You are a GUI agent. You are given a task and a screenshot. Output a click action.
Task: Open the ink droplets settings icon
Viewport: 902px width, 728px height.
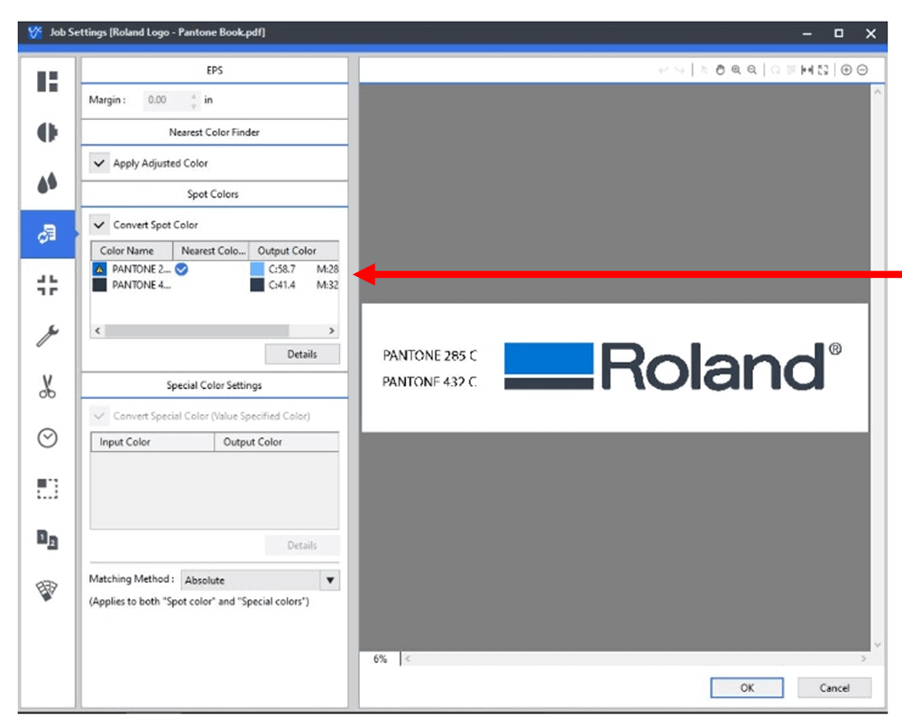point(47,182)
